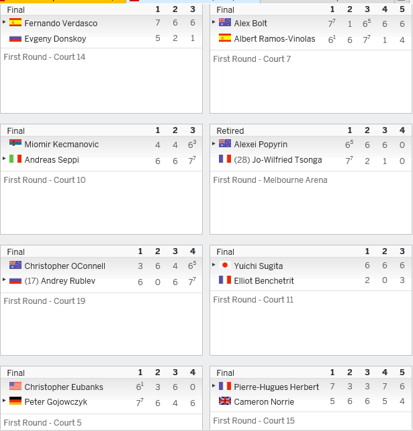Image resolution: width=413 pixels, height=431 pixels.
Task: Click the Russian flag next to Evgeny Donskoy
Action: pos(15,38)
